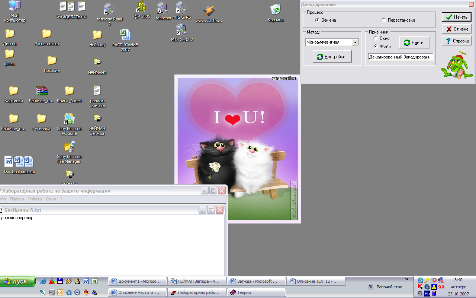Switch to Описание Частота taskbar item

137,292
